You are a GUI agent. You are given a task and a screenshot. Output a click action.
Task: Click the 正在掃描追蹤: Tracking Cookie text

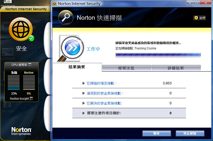coord(136,48)
